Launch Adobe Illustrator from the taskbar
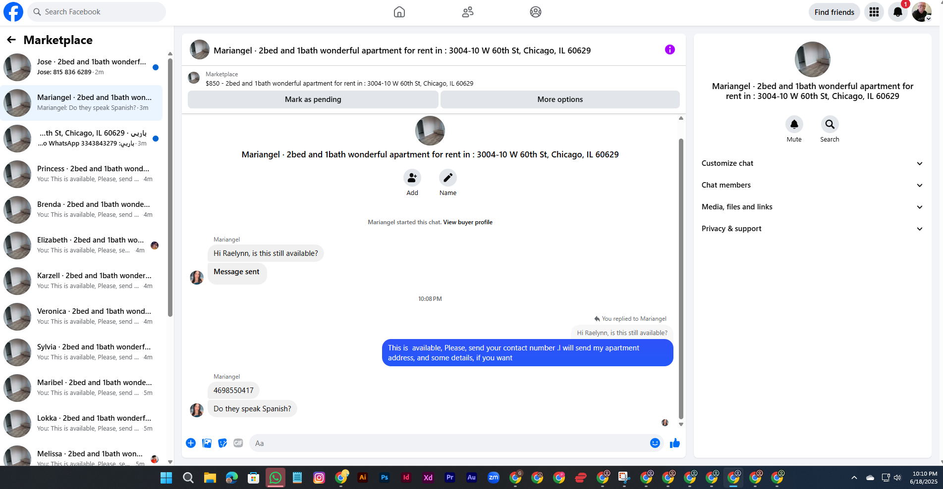This screenshot has width=943, height=489. point(363,478)
